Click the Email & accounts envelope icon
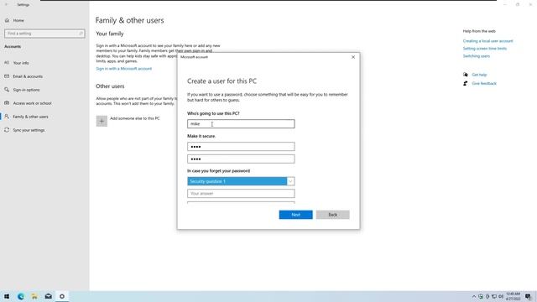537x302 pixels. [7, 76]
